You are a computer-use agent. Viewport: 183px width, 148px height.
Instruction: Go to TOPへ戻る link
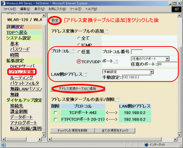(x=17, y=32)
